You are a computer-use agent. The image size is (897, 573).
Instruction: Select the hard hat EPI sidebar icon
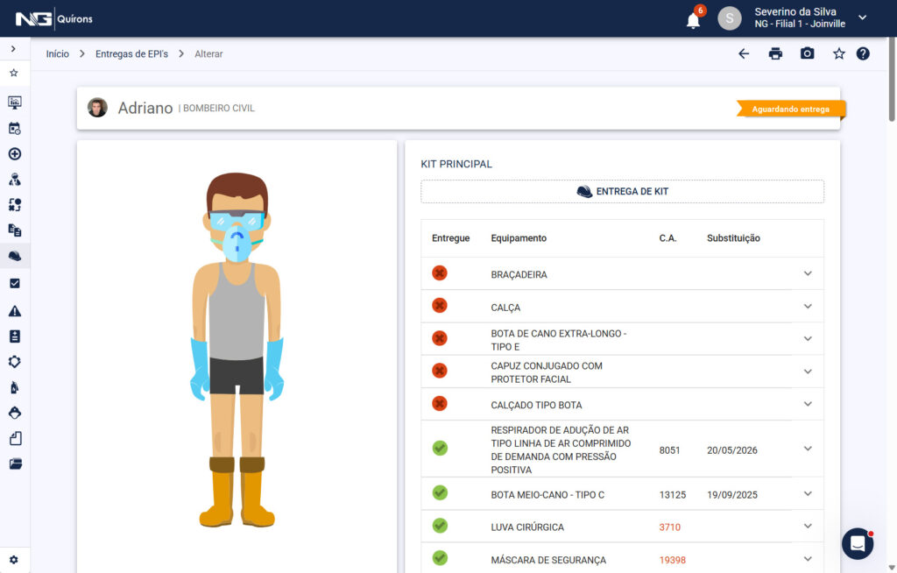[15, 256]
